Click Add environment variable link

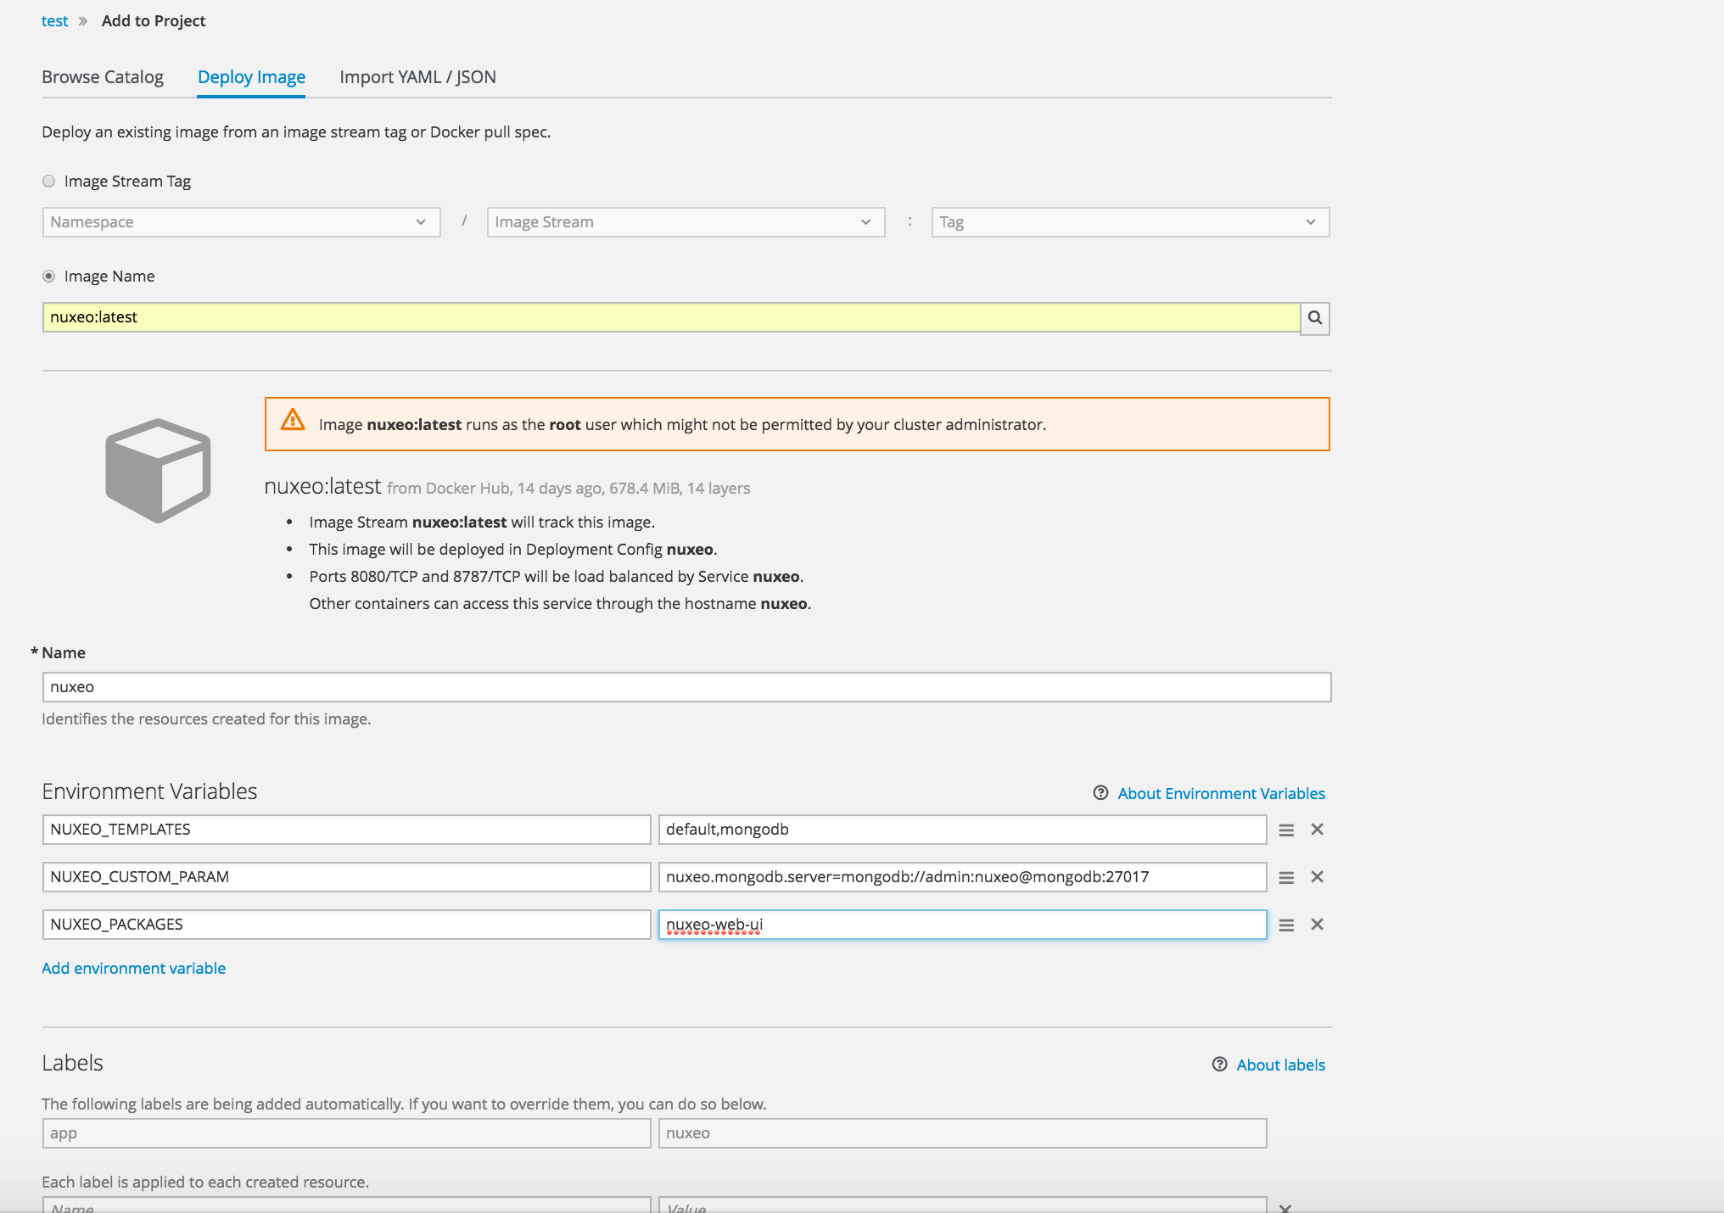pos(133,968)
